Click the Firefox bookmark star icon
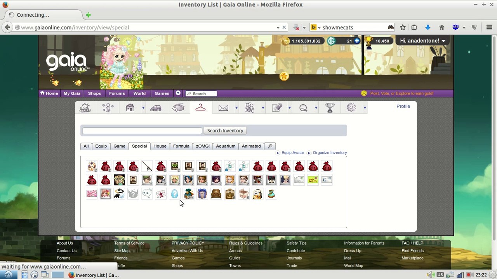Image resolution: width=497 pixels, height=279 pixels. [403, 28]
